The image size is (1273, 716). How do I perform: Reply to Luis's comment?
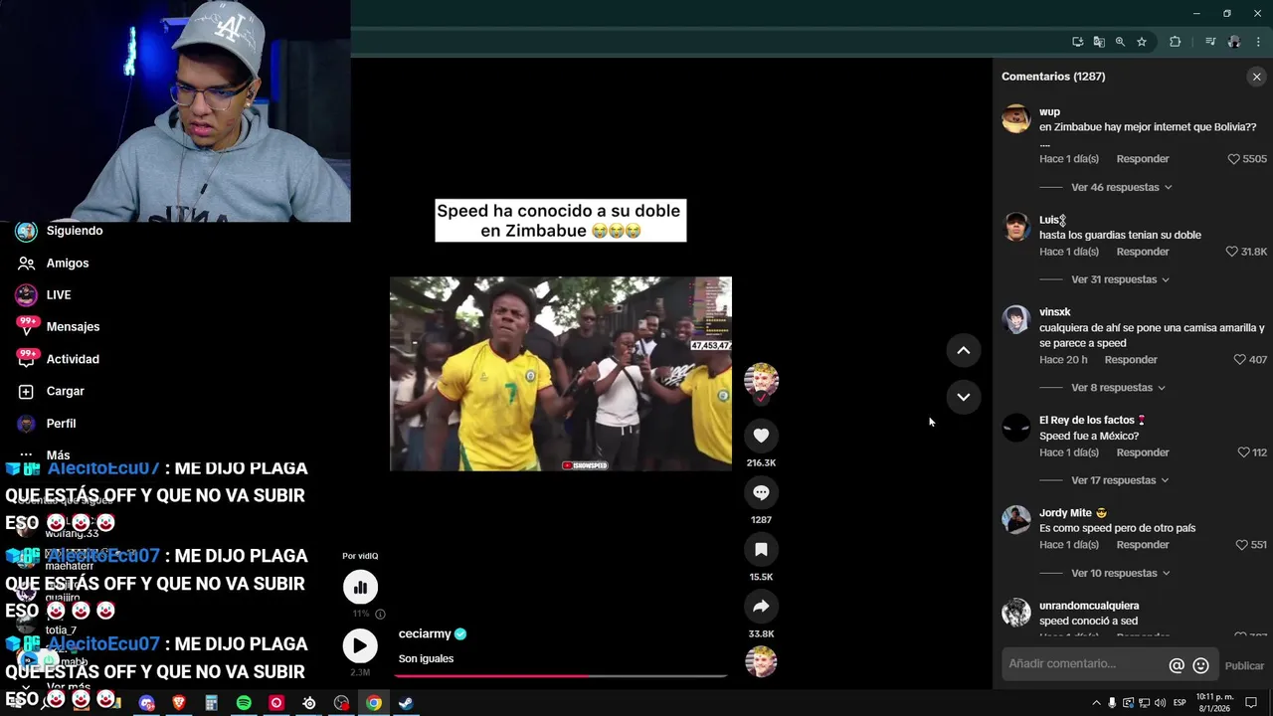tap(1142, 252)
